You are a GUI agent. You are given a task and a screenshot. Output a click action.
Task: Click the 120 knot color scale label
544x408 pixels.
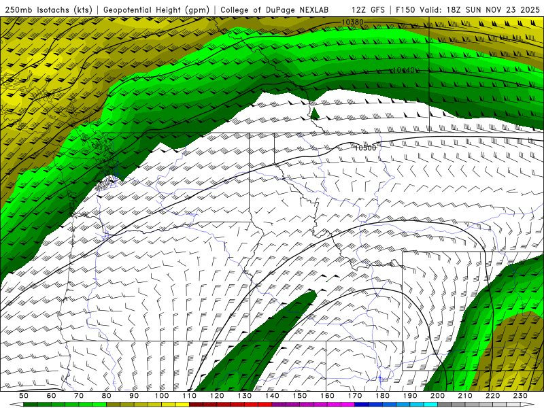(x=217, y=396)
